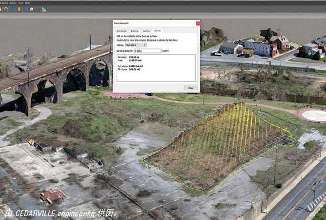The height and width of the screenshot is (220, 326).
Task: Switch to the Surface tab
Action: [147, 31]
